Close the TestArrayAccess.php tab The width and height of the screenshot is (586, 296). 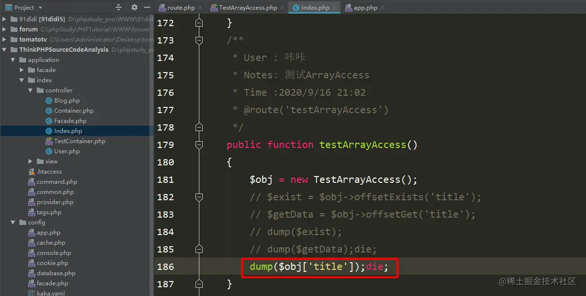click(x=283, y=8)
